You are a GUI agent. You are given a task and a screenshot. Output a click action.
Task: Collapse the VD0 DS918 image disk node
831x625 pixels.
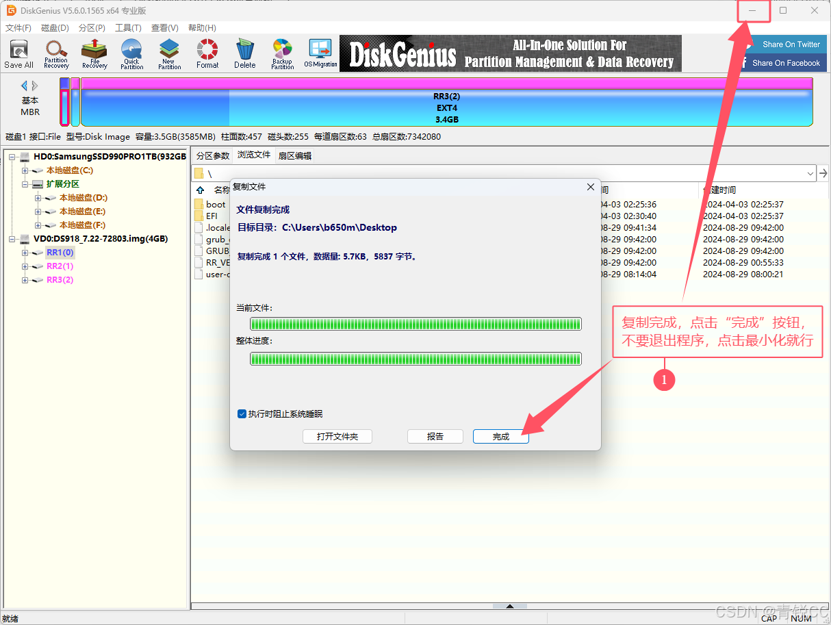(12, 239)
